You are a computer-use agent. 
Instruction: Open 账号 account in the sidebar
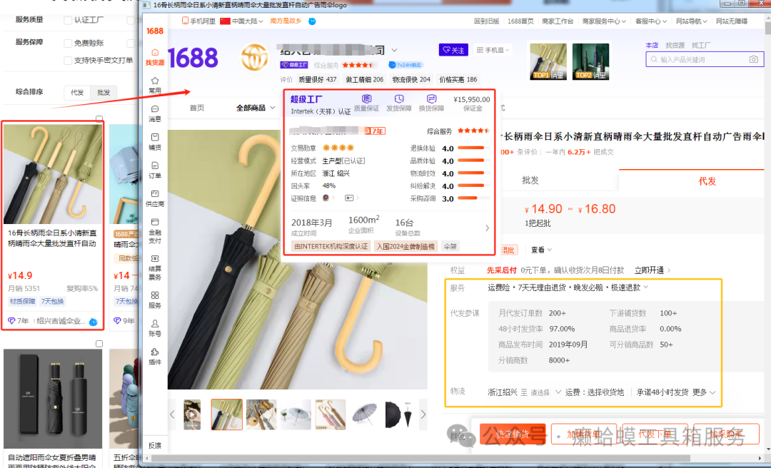[x=155, y=328]
